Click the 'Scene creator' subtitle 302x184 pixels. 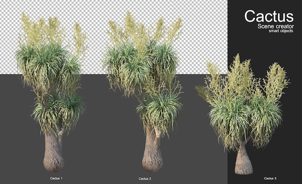tap(275, 26)
